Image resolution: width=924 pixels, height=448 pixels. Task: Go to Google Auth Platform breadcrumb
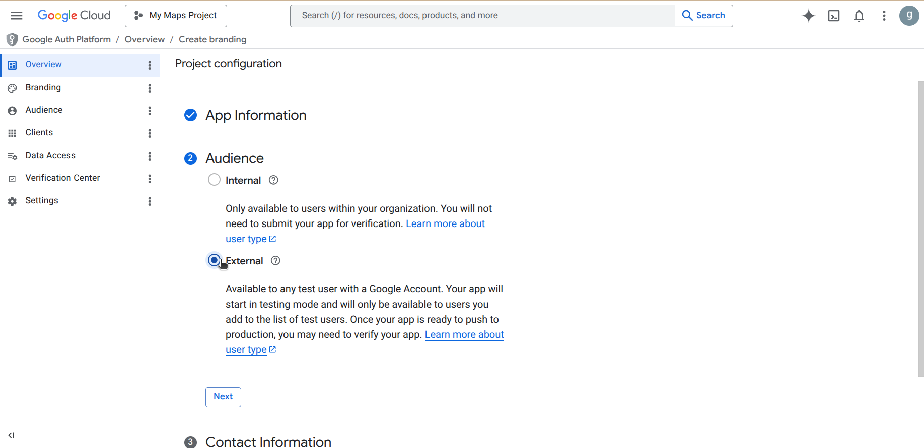tap(66, 39)
